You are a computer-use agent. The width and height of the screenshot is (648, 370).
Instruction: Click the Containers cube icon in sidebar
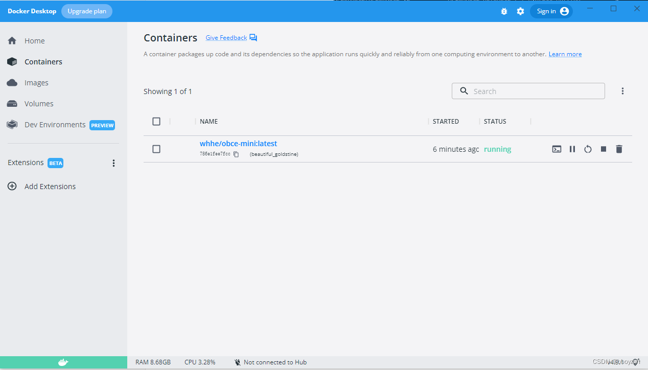[x=12, y=62]
